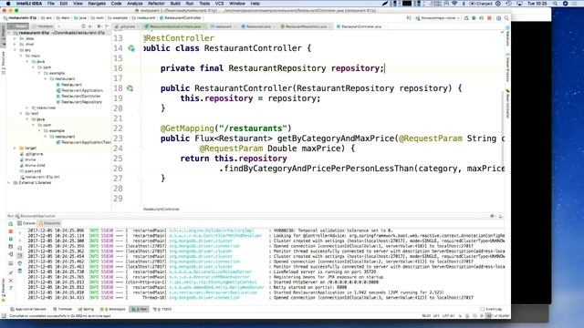This screenshot has width=584, height=328.
Task: Open the Run panel settings gear
Action: click(x=492, y=216)
